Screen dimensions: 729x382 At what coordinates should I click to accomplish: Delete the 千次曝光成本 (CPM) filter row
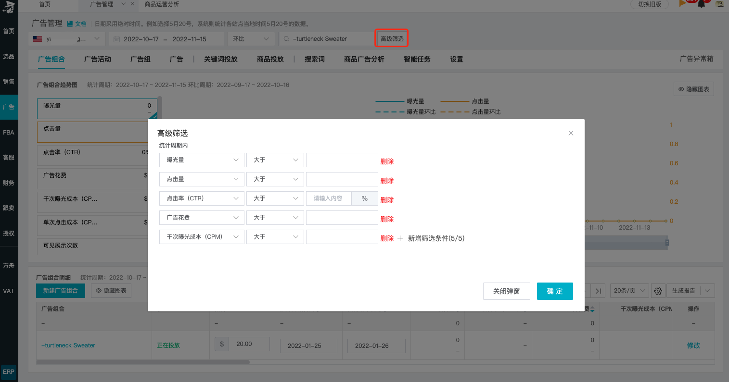click(387, 238)
